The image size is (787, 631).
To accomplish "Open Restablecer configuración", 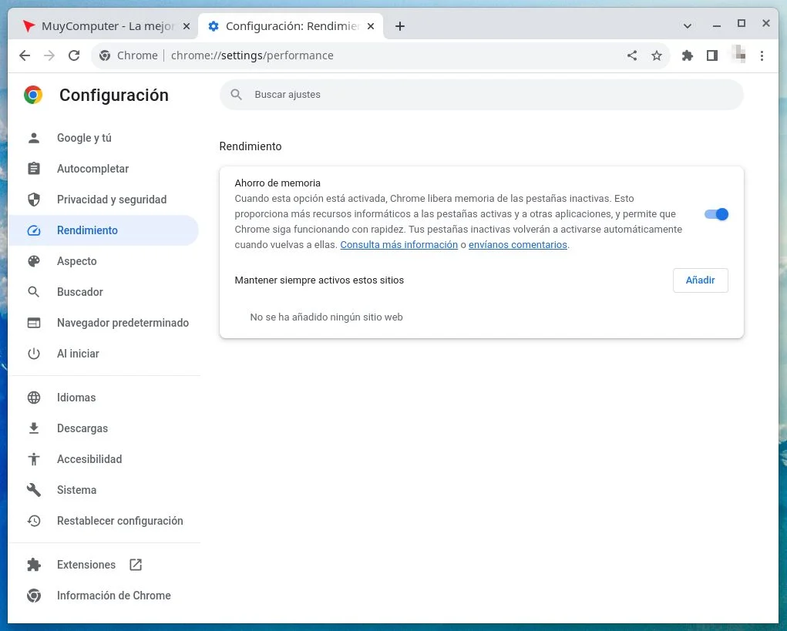I will (x=103, y=521).
